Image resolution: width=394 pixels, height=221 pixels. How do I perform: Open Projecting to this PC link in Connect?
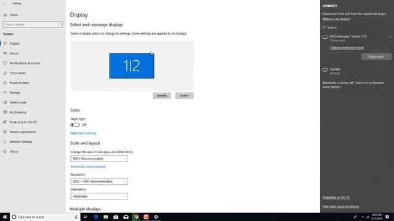click(x=336, y=198)
